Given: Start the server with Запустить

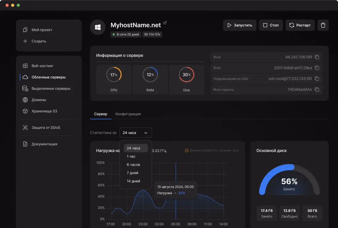Looking at the screenshot, I should [x=239, y=25].
